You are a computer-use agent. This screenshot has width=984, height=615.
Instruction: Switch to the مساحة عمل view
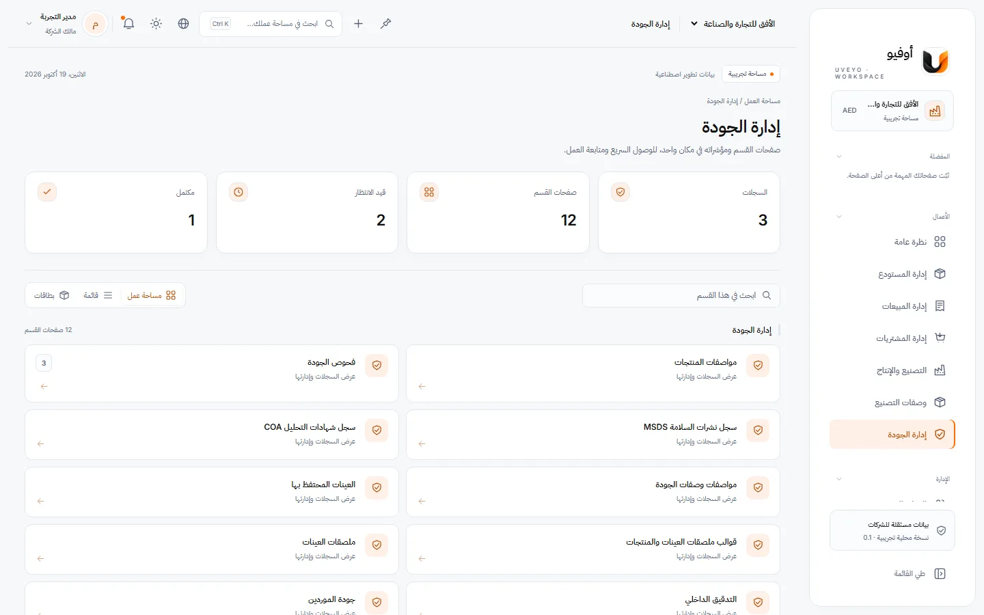point(152,296)
